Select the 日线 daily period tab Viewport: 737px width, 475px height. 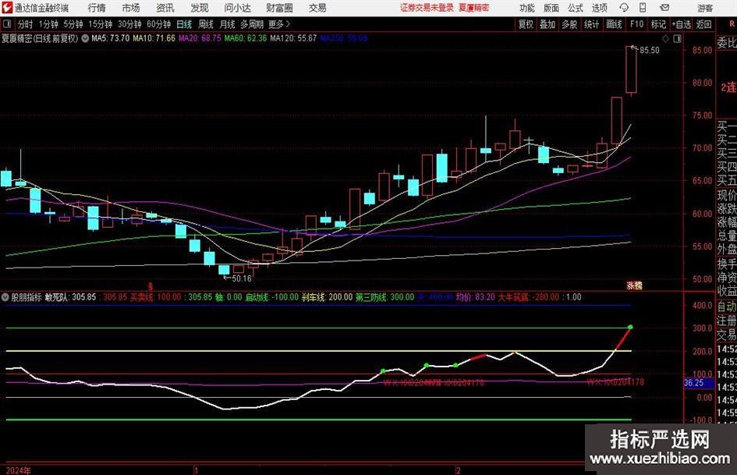pos(184,24)
